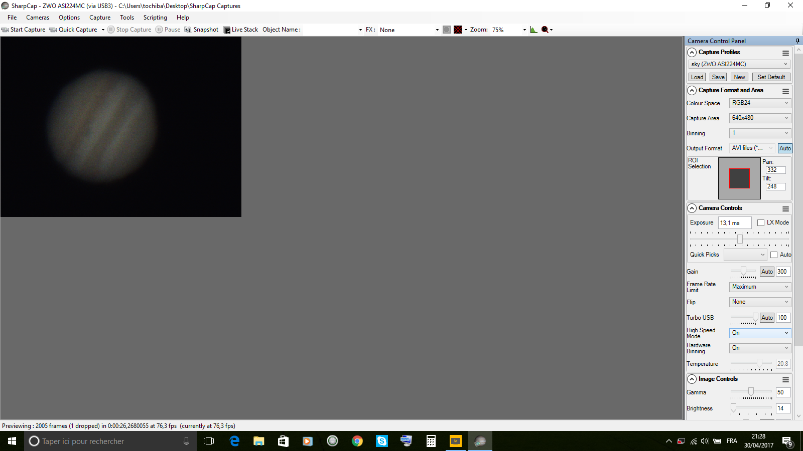Click the Gain slider handle
Image resolution: width=803 pixels, height=451 pixels.
click(x=743, y=271)
